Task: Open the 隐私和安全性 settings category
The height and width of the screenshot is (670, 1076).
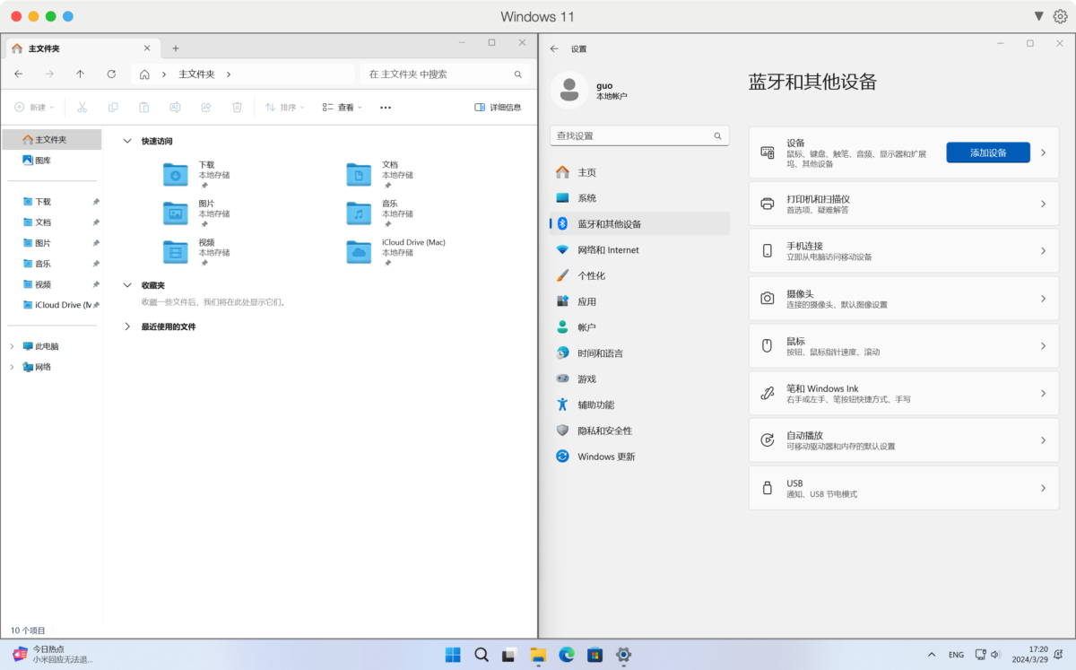Action: pyautogui.click(x=639, y=431)
